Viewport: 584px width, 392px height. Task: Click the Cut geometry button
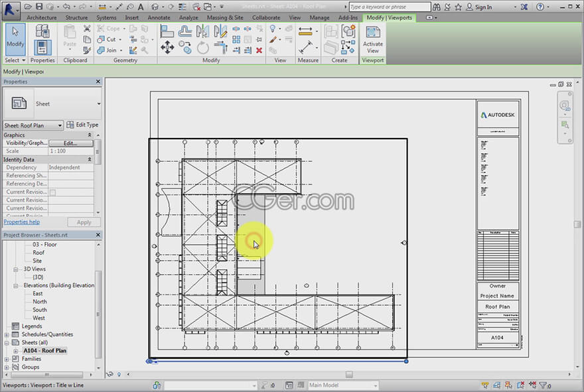pos(109,39)
